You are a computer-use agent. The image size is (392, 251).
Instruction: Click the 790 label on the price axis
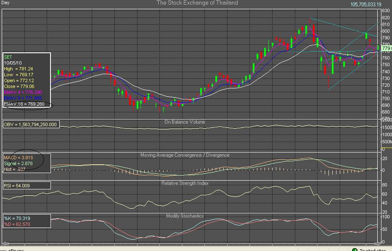[386, 38]
